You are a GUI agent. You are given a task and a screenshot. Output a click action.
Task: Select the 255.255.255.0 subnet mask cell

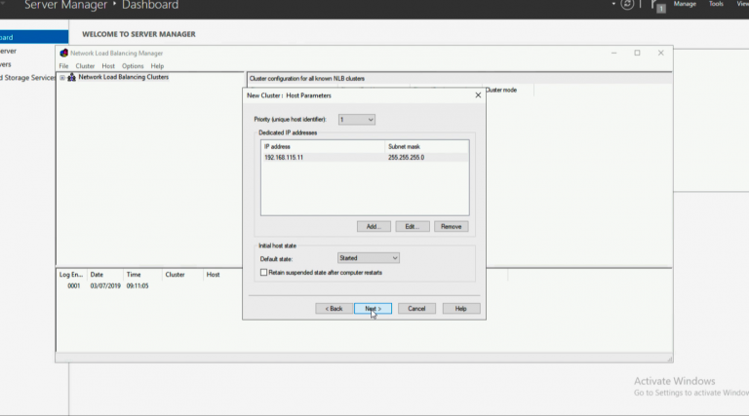pos(406,158)
